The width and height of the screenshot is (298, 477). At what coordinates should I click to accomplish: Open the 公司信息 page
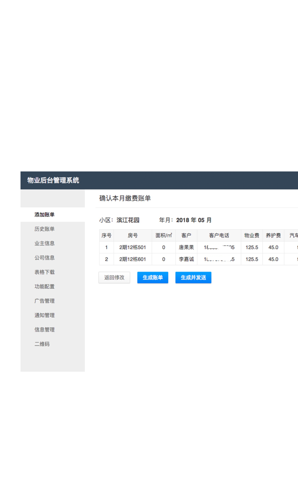coord(45,258)
